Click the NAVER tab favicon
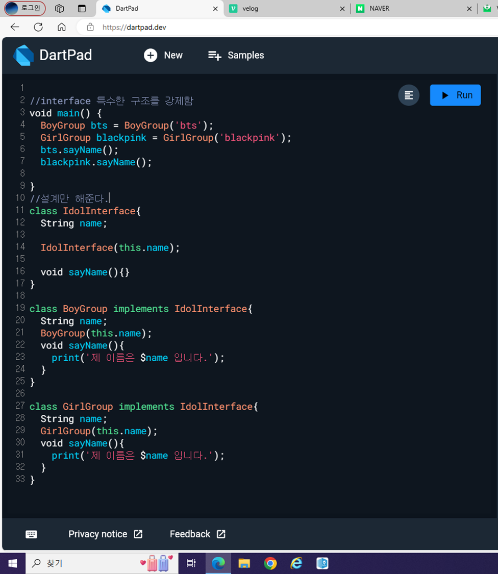Image resolution: width=498 pixels, height=574 pixels. tap(360, 9)
